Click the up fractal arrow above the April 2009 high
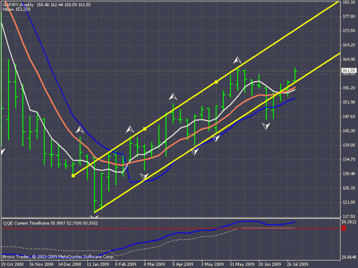358x268 pixels. pos(173,97)
